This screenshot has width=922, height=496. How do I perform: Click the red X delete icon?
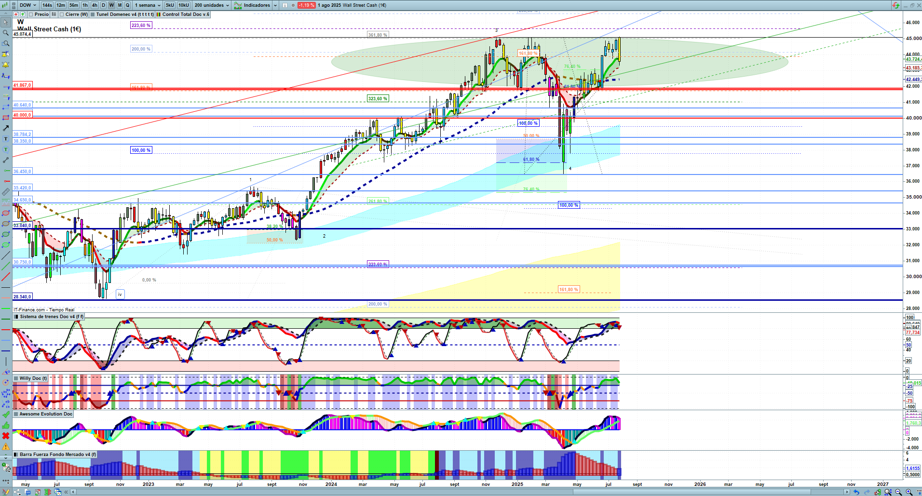pyautogui.click(x=6, y=436)
